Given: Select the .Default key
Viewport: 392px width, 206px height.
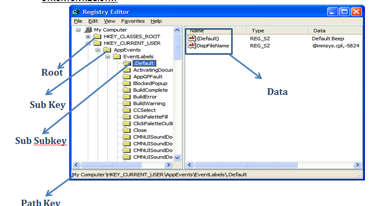Looking at the screenshot, I should 144,63.
